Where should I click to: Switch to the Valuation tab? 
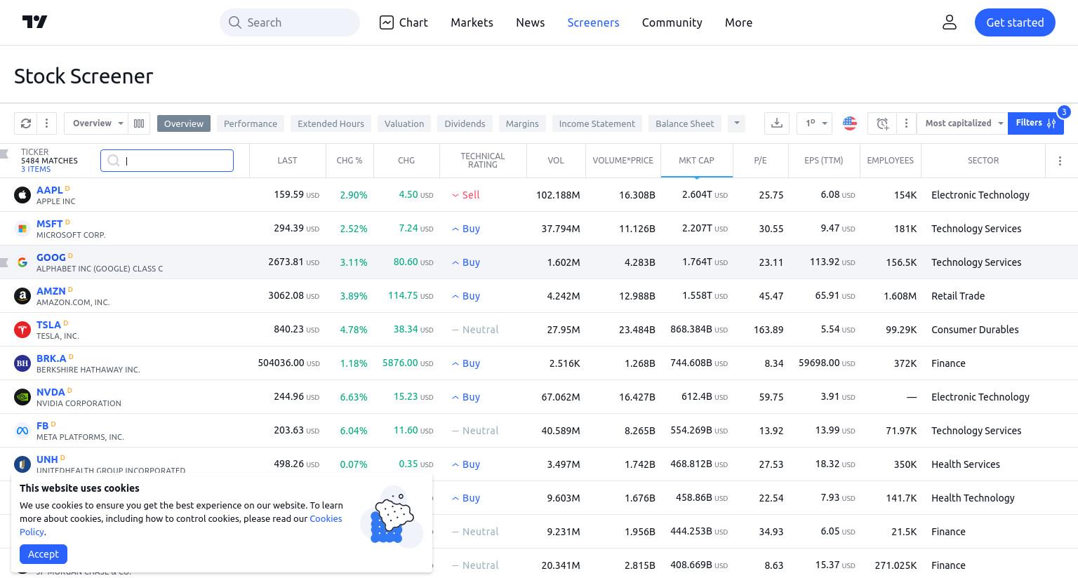[404, 123]
